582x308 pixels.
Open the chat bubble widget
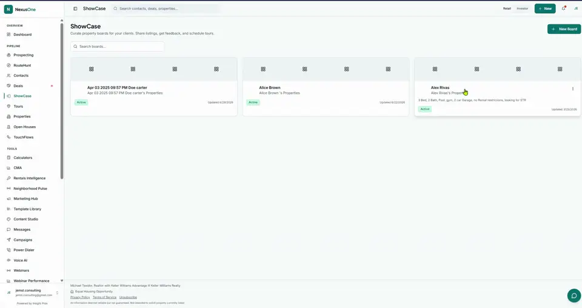click(574, 296)
